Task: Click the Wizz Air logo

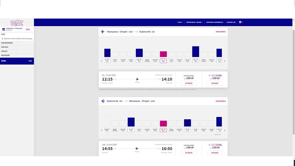Action: click(17, 23)
